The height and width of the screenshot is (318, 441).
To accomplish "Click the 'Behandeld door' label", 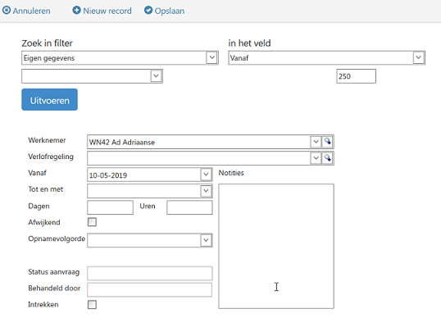I will point(54,288).
